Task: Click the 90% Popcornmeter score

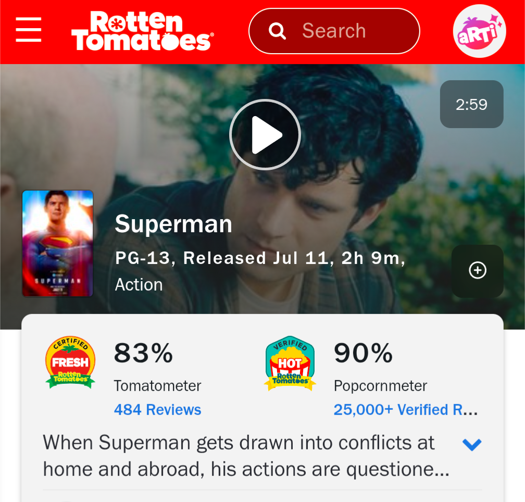Action: 364,353
